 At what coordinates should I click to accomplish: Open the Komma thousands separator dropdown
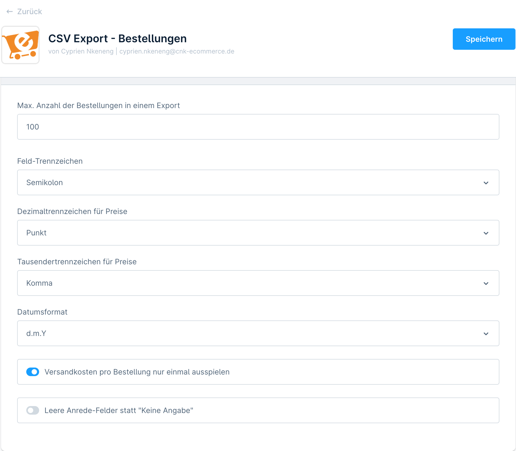(x=258, y=283)
